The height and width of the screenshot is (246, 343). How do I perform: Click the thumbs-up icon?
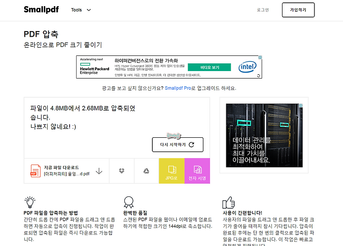pyautogui.click(x=229, y=203)
